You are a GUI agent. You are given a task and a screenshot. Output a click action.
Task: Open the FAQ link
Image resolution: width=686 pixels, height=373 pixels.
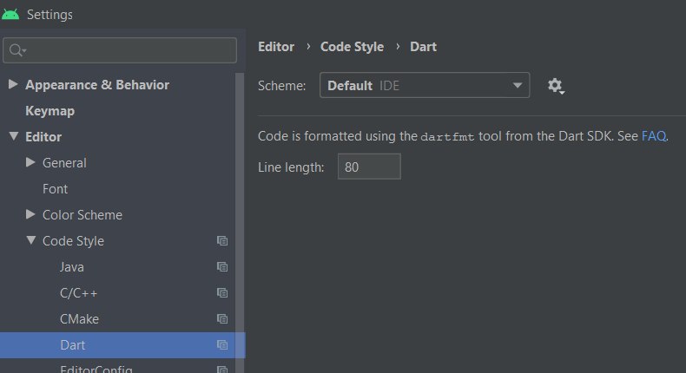[654, 136]
